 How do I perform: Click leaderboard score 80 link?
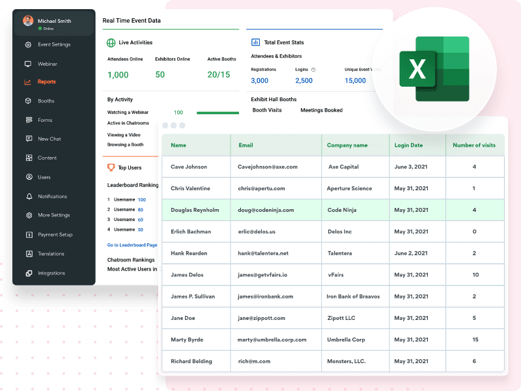(141, 210)
